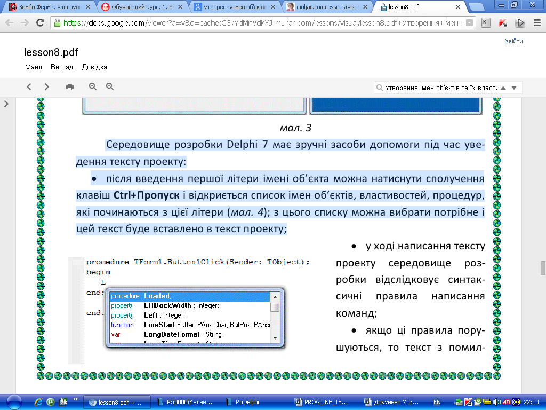Click the search magnifier icon in viewer
The image size is (546, 410).
coord(380,88)
